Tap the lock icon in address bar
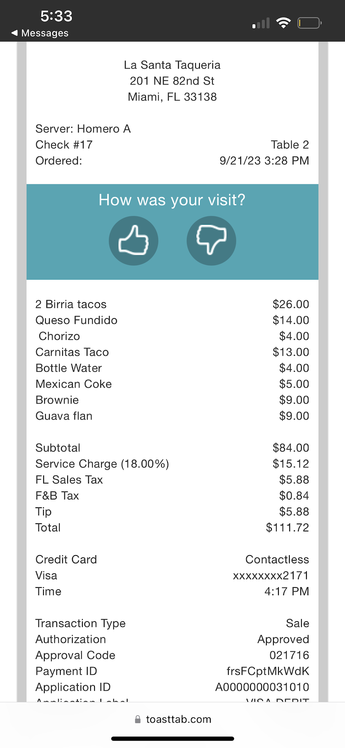This screenshot has height=748, width=345. coord(137,719)
